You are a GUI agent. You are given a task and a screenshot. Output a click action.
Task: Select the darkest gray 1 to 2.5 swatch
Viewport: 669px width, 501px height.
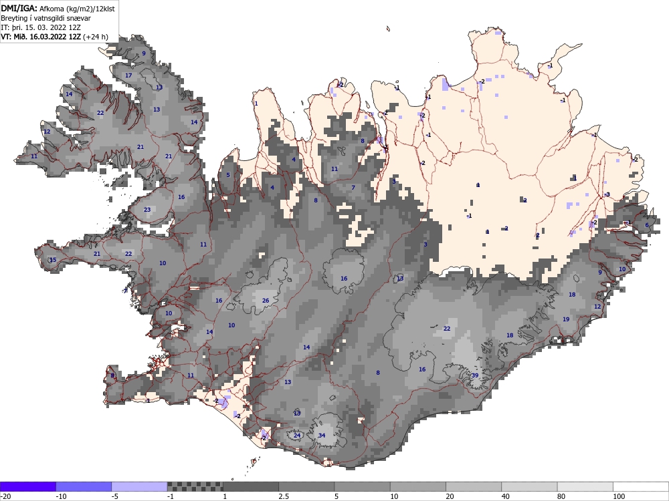pos(251,486)
